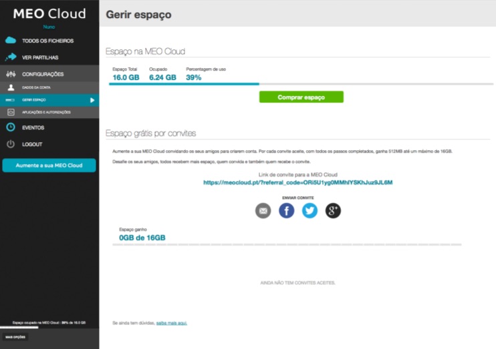
Task: Click the MEO Cloud logo
Action: point(49,13)
